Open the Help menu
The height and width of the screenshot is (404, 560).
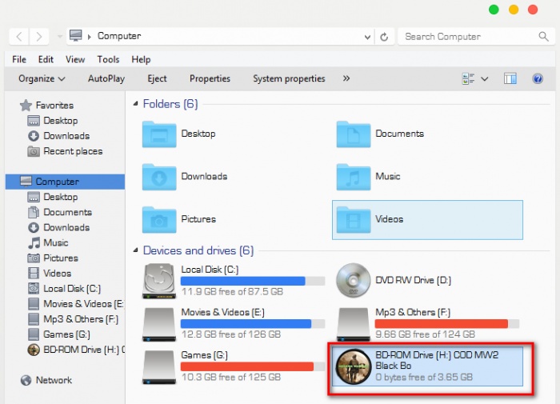pyautogui.click(x=141, y=59)
